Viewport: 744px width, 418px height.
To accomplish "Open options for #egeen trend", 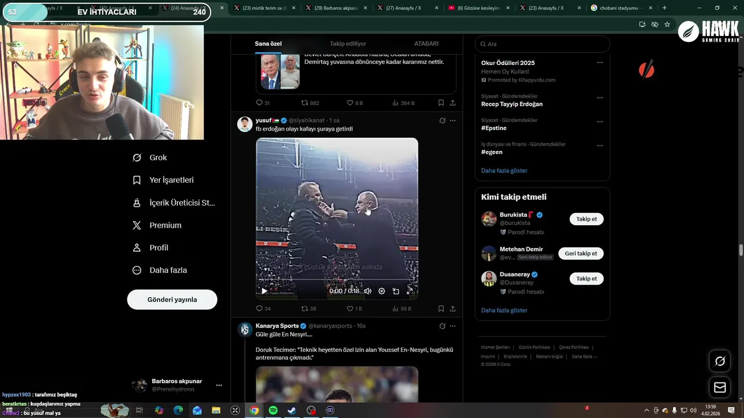I will 600,145.
